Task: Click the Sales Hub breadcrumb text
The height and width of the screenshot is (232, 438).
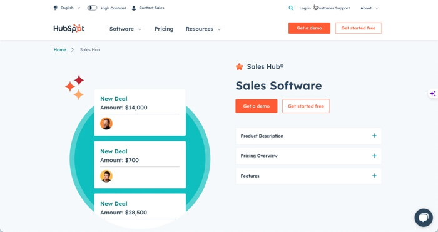Action: tap(90, 49)
